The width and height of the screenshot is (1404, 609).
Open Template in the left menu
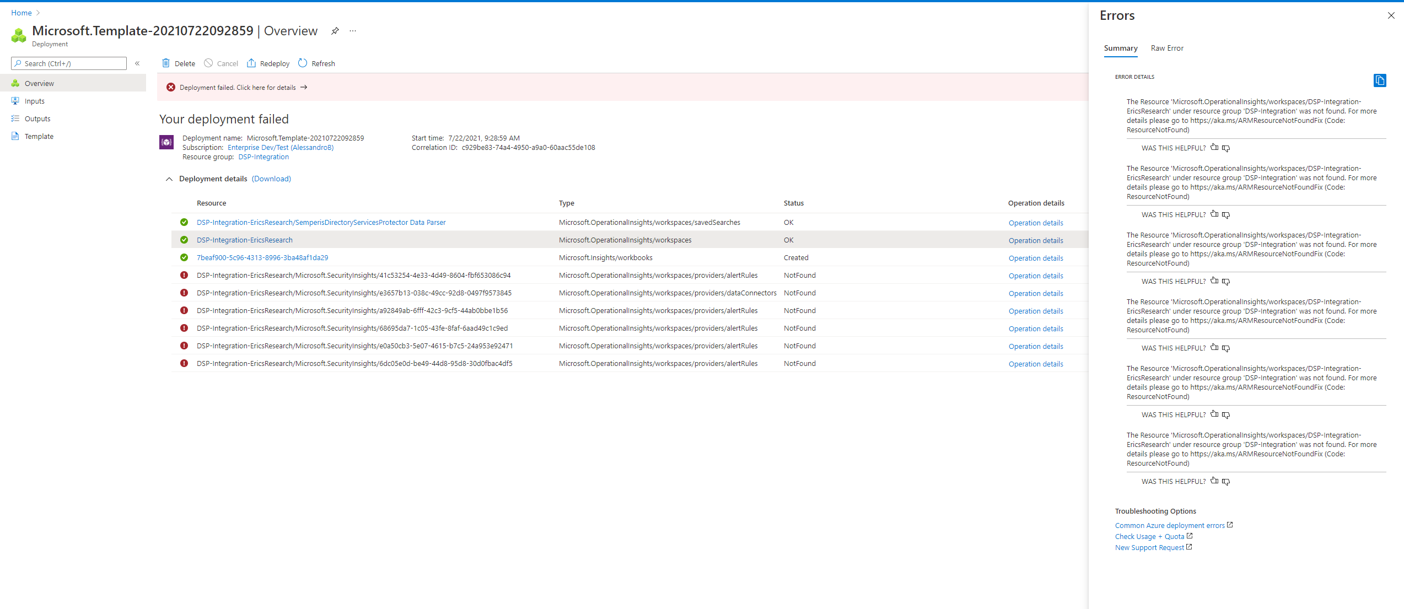pos(73,136)
